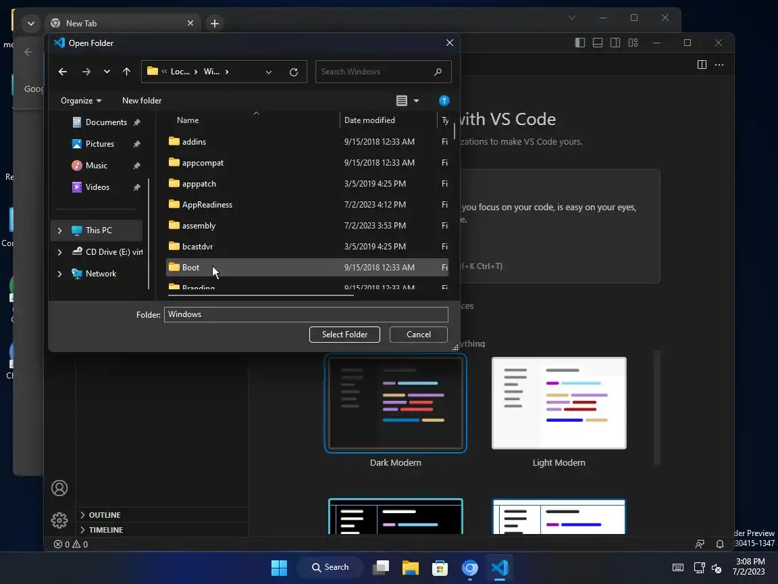This screenshot has width=778, height=584.
Task: Open VS Code Accounts icon
Action: [x=59, y=488]
